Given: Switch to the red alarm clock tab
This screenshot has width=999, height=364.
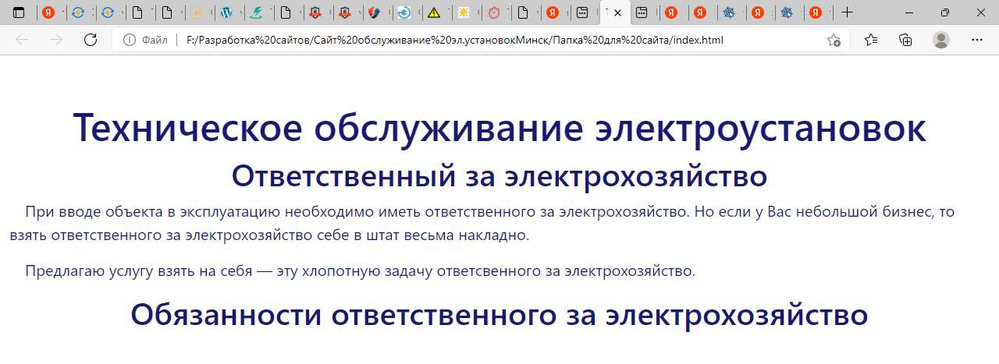Looking at the screenshot, I should 493,12.
